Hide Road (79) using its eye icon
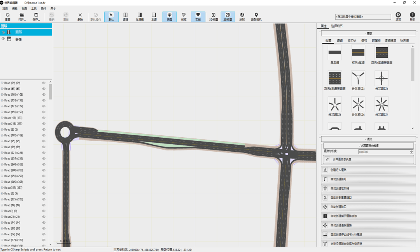420x252 pixels. click(44, 83)
